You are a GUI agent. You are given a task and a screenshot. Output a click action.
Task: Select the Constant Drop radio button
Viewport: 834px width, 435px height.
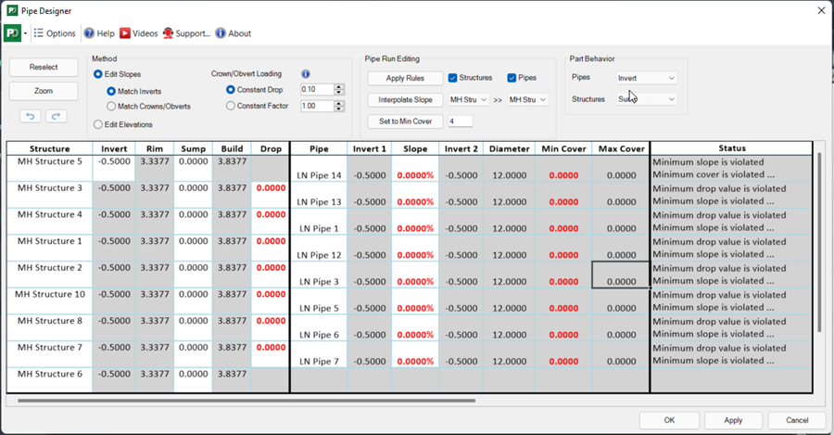[231, 90]
